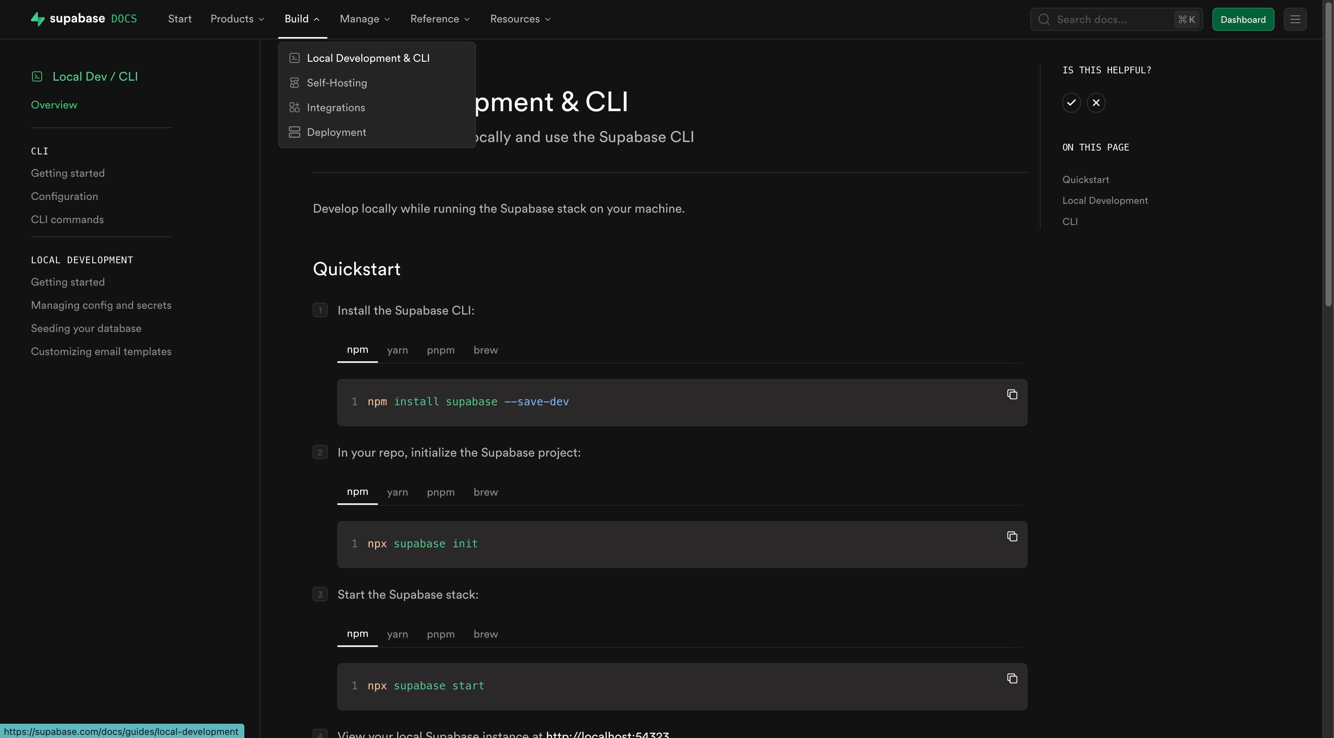Open the hamburger menu icon at top right
The width and height of the screenshot is (1334, 738).
click(x=1295, y=19)
